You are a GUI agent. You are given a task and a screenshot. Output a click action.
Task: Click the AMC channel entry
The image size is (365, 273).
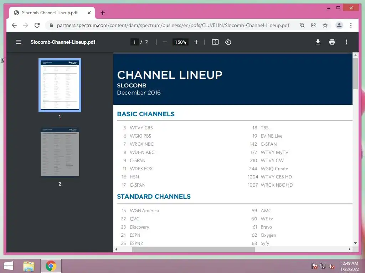(x=261, y=210)
